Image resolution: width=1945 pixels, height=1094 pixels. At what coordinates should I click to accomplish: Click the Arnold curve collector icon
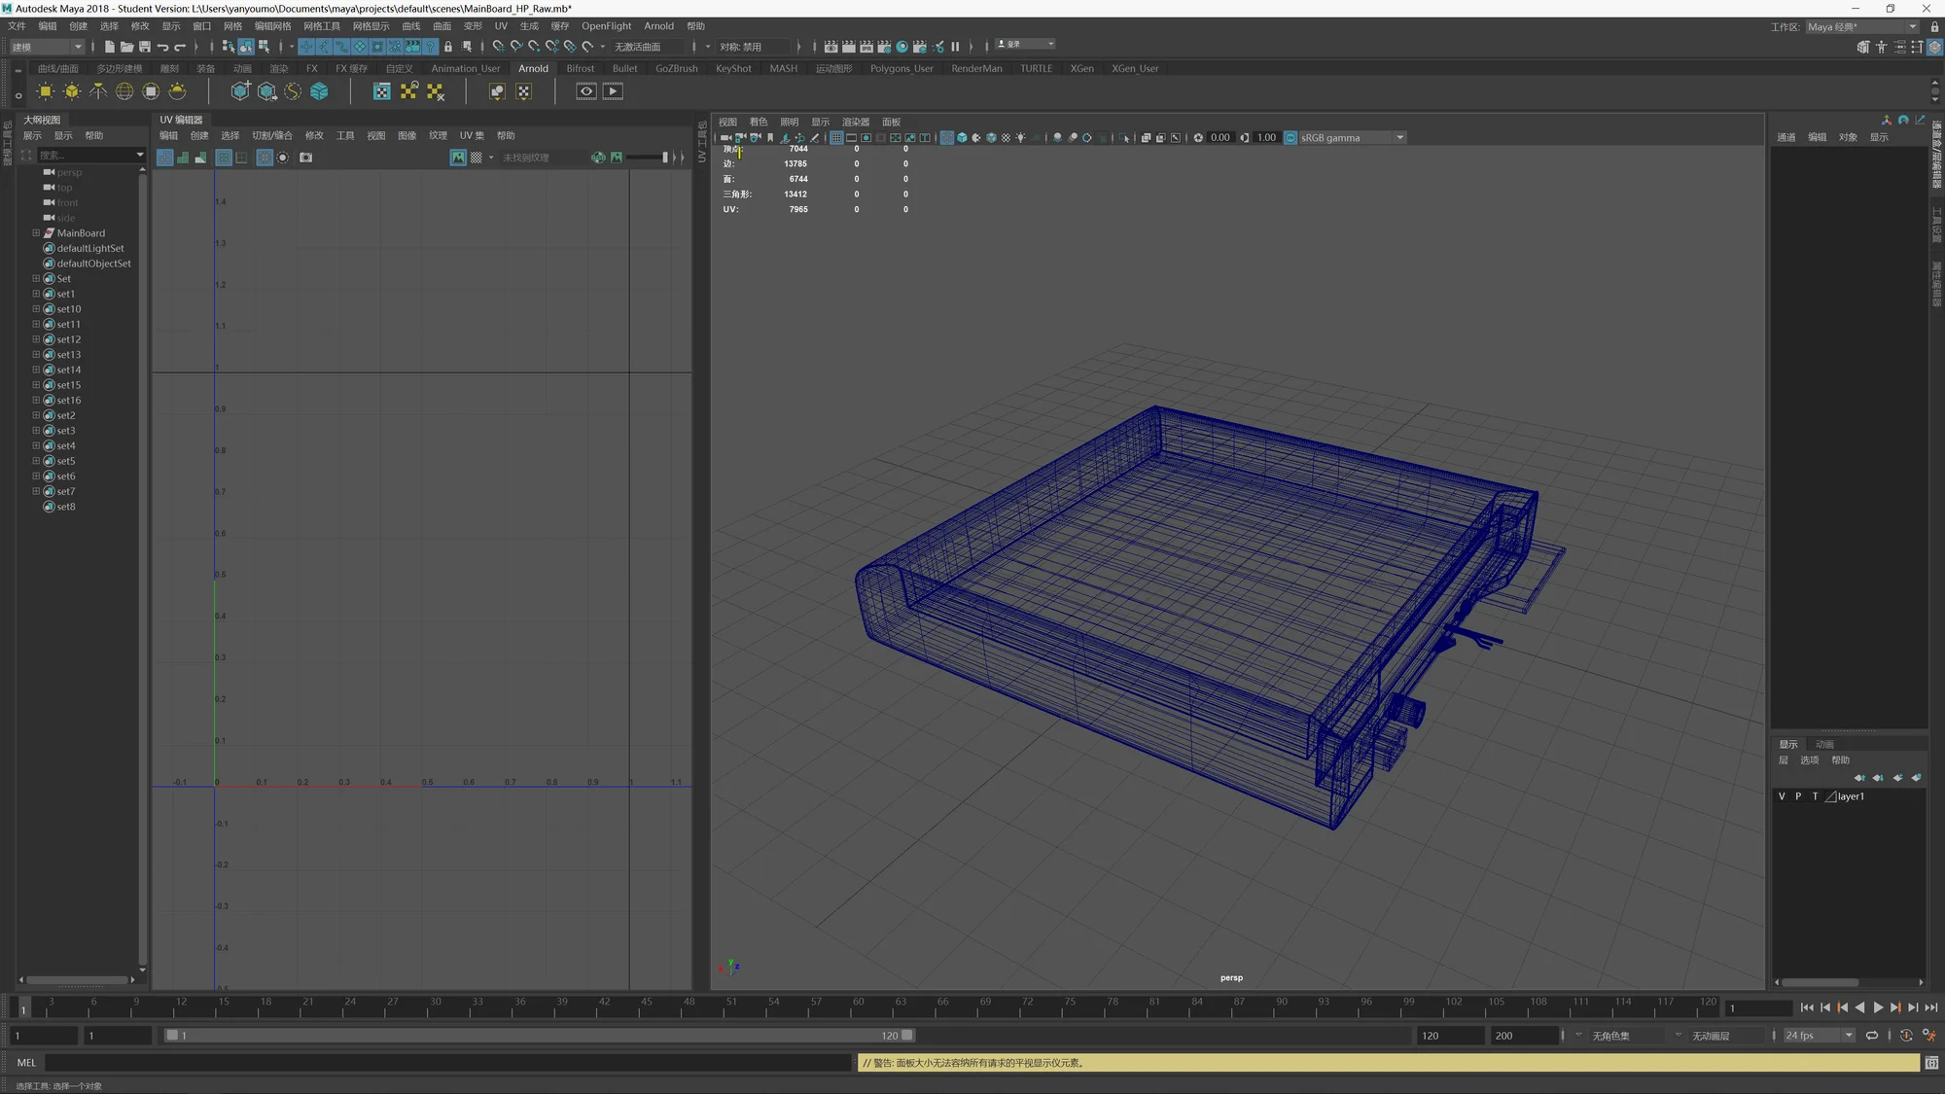293,91
